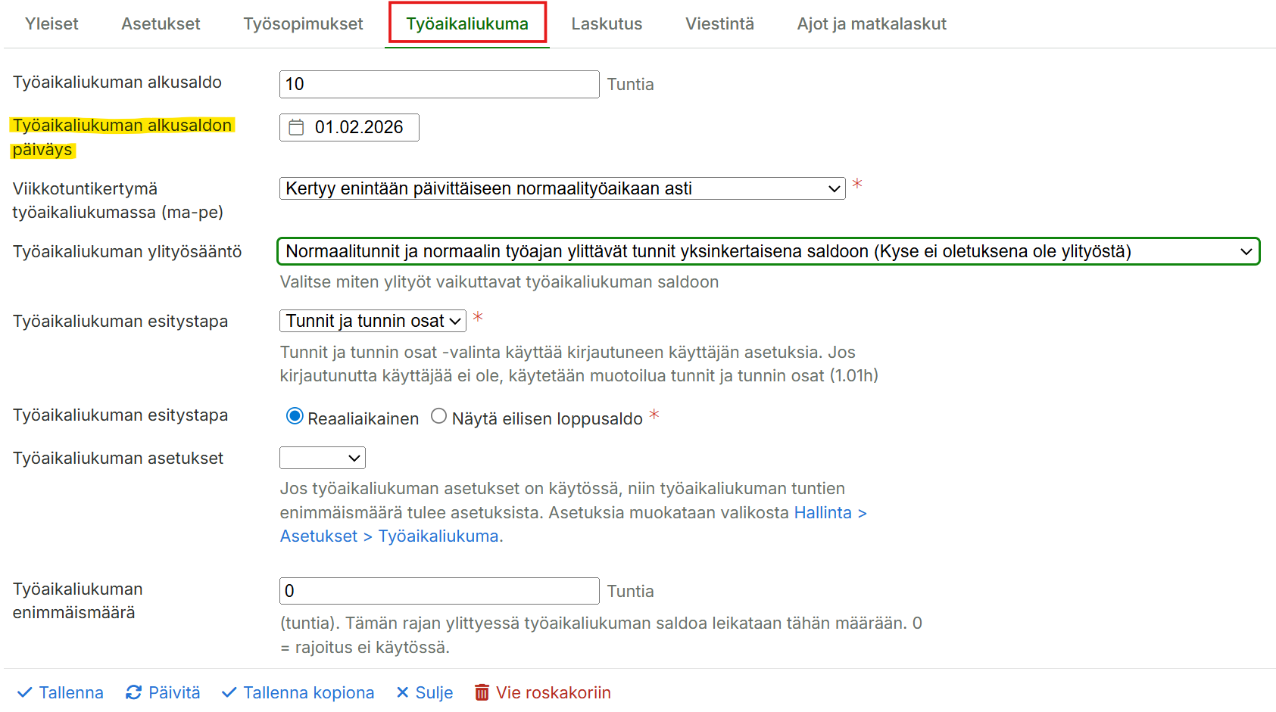1276x712 pixels.
Task: Select Näytä eilisen loppusaldo radio button
Action: point(438,416)
